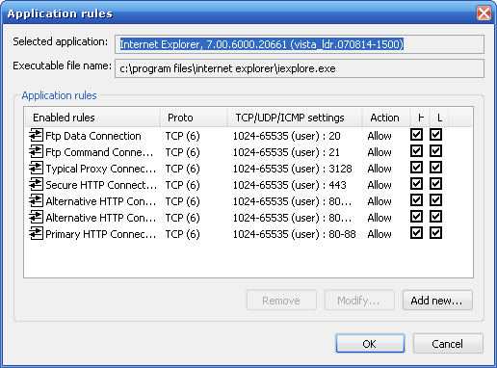Click the Selected application text field
The image size is (497, 368).
point(300,44)
